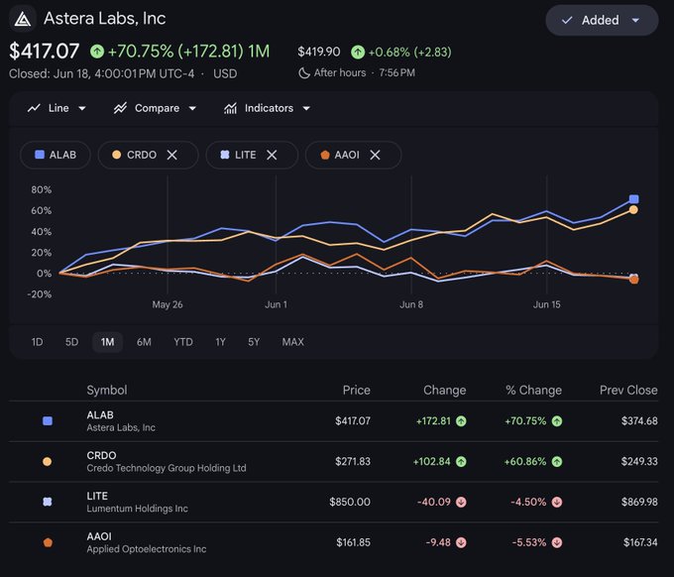Click the CRDO yellow circle swatch
The width and height of the screenshot is (674, 577).
117,155
